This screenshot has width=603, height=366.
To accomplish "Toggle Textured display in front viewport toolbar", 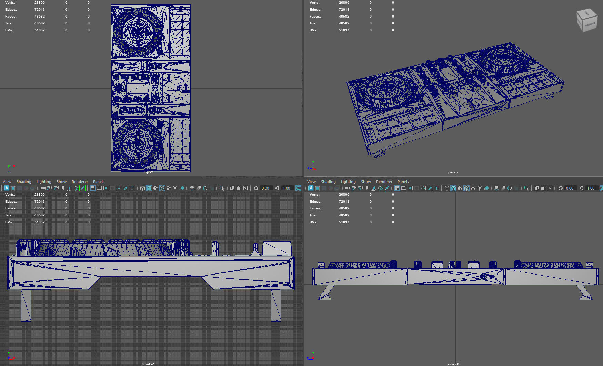I will [x=169, y=188].
